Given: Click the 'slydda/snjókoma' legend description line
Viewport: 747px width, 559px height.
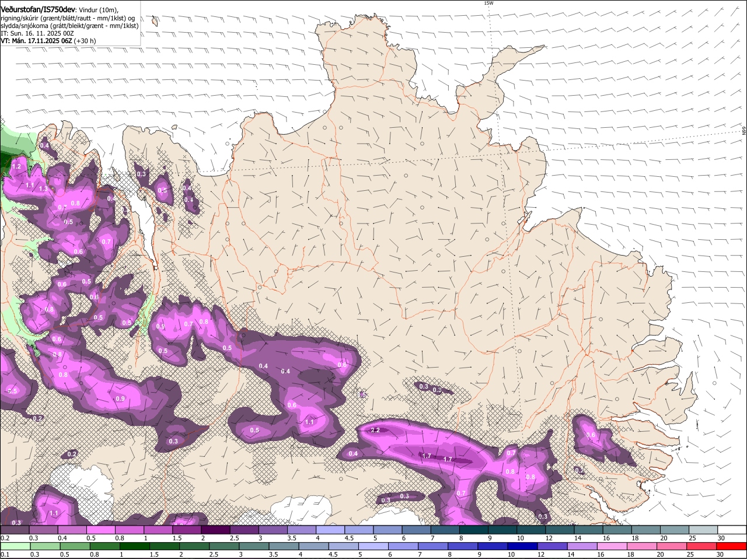Looking at the screenshot, I should [69, 26].
